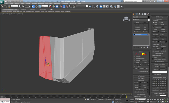Click the Extrude button in Edit Polygons

click(x=136, y=83)
